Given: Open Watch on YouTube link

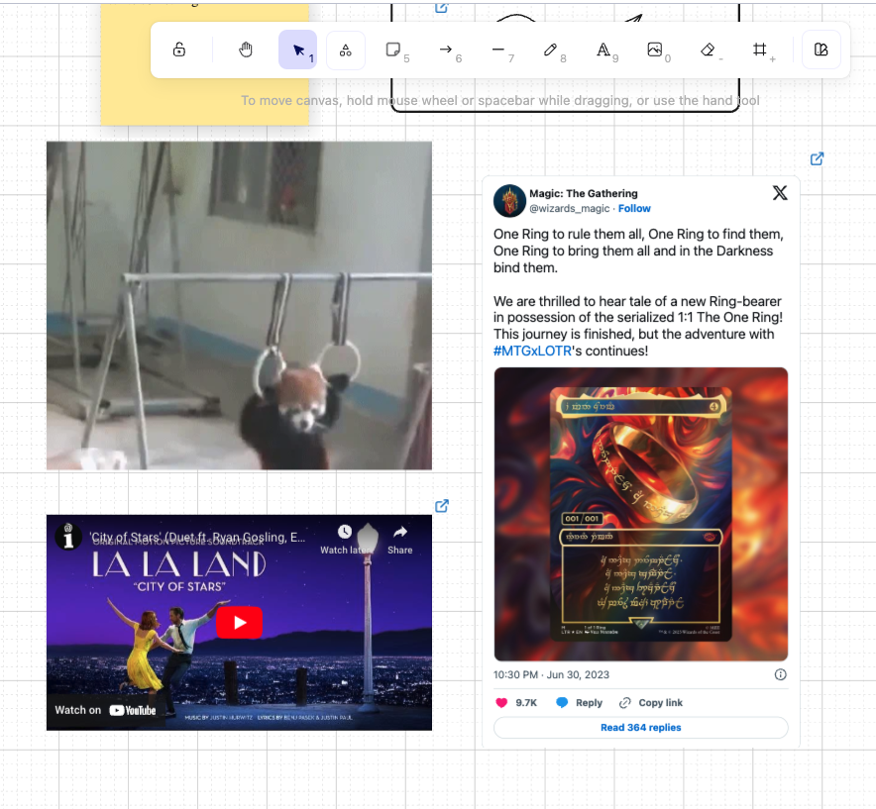Looking at the screenshot, I should click(x=106, y=710).
